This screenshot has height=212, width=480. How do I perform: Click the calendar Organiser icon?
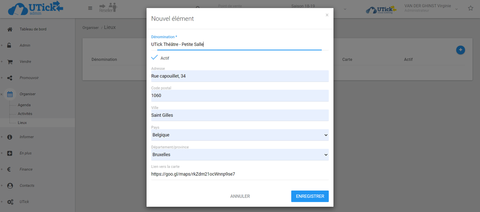click(x=10, y=94)
